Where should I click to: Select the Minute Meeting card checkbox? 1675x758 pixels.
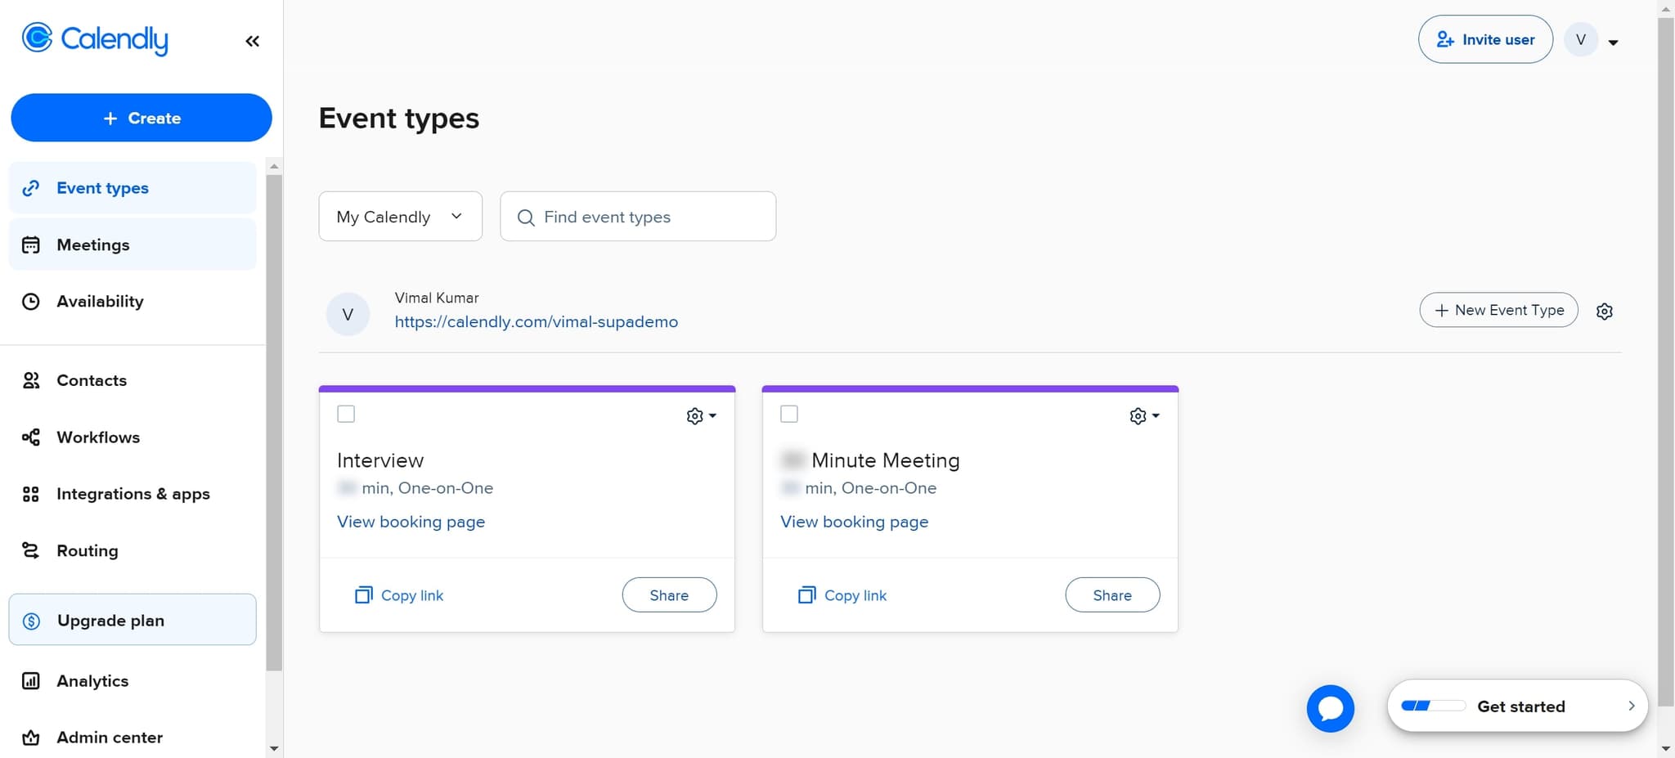tap(788, 414)
